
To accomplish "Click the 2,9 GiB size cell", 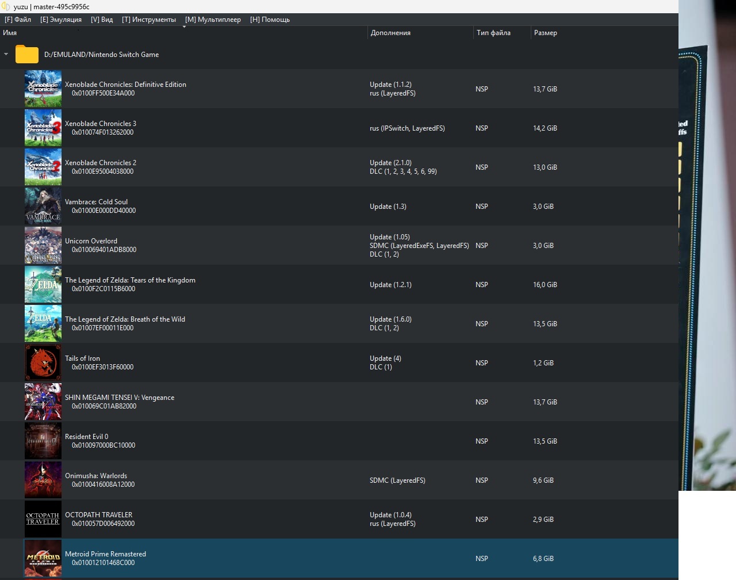I will [543, 520].
